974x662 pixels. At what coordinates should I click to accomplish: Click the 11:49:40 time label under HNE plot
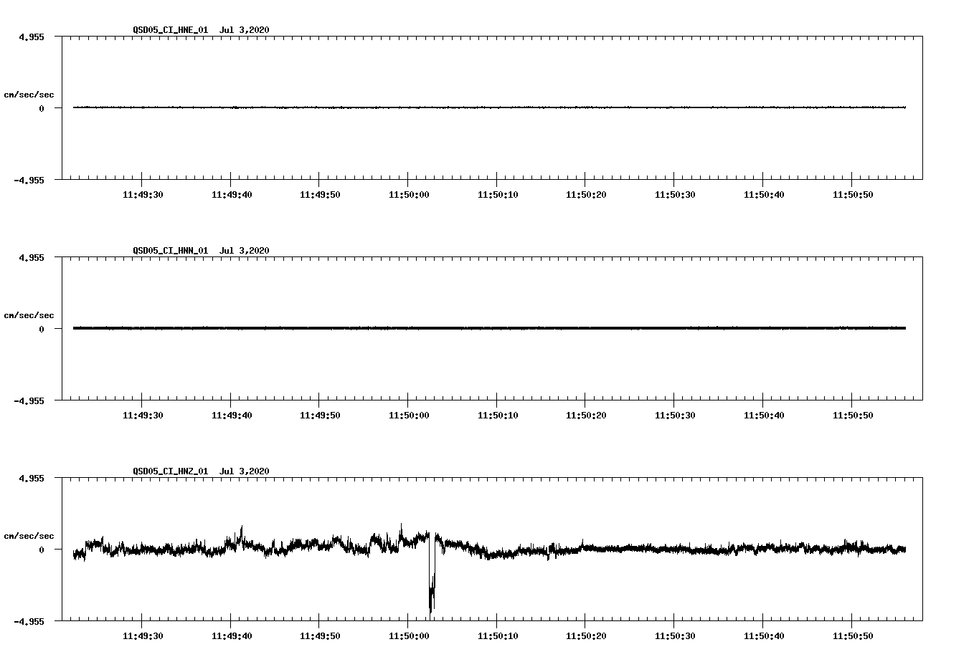231,195
